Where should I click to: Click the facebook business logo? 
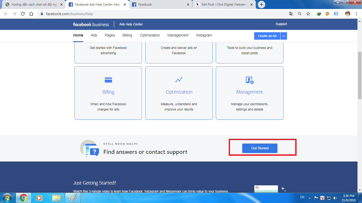click(x=91, y=24)
